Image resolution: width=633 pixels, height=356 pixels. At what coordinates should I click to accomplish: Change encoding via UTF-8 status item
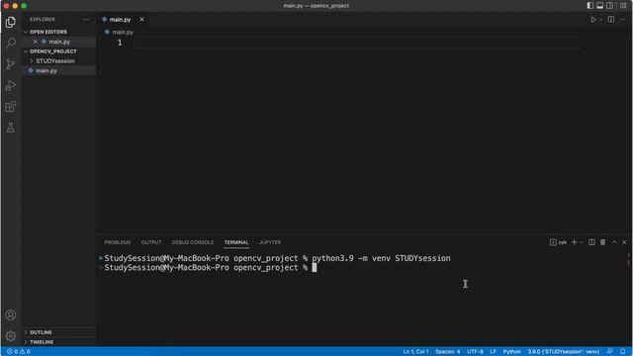pos(475,352)
